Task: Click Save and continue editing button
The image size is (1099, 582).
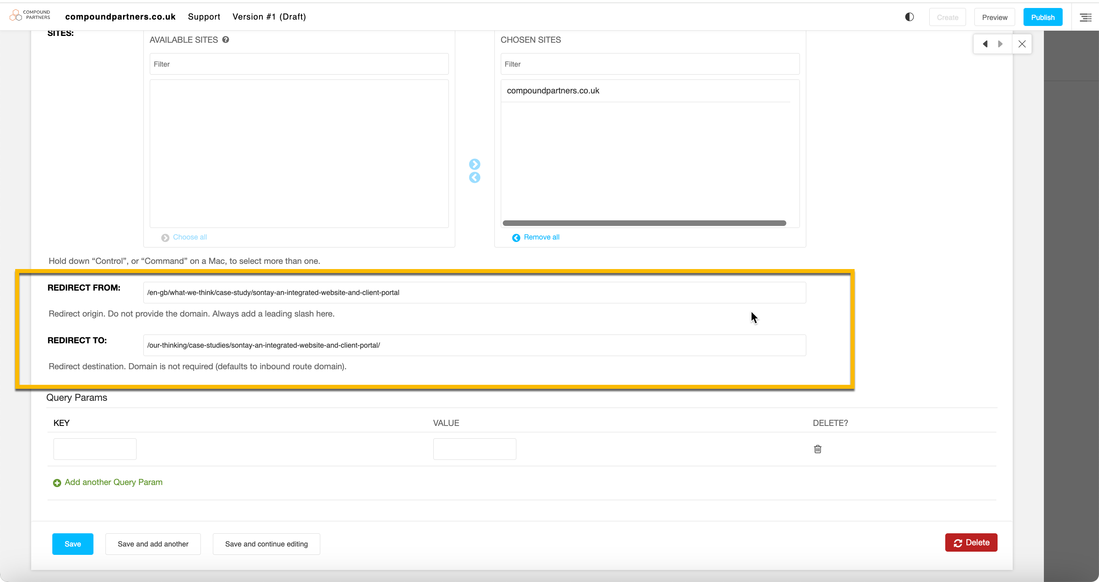Action: (x=266, y=544)
